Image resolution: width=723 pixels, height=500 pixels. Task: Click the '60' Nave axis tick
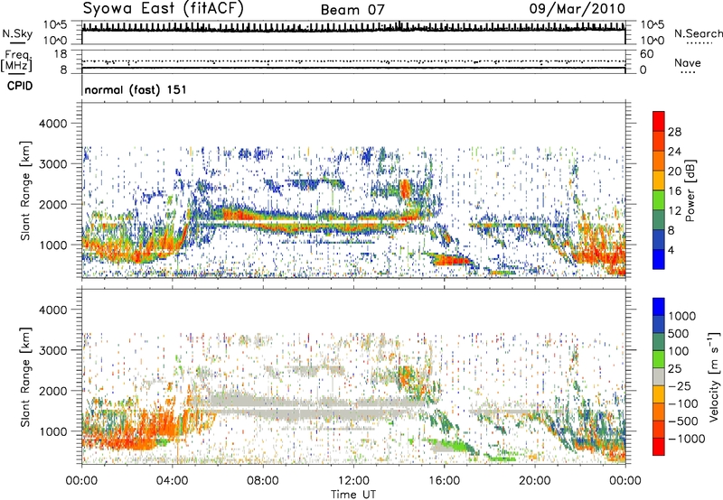[x=647, y=54]
